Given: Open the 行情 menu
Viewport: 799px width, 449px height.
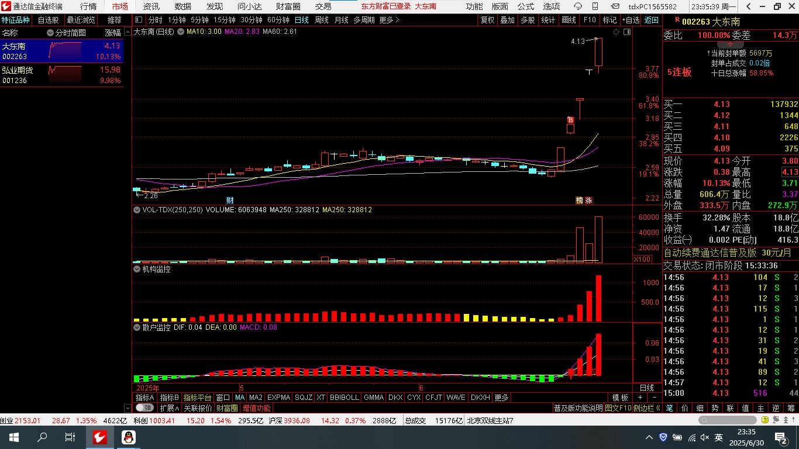Looking at the screenshot, I should [88, 6].
